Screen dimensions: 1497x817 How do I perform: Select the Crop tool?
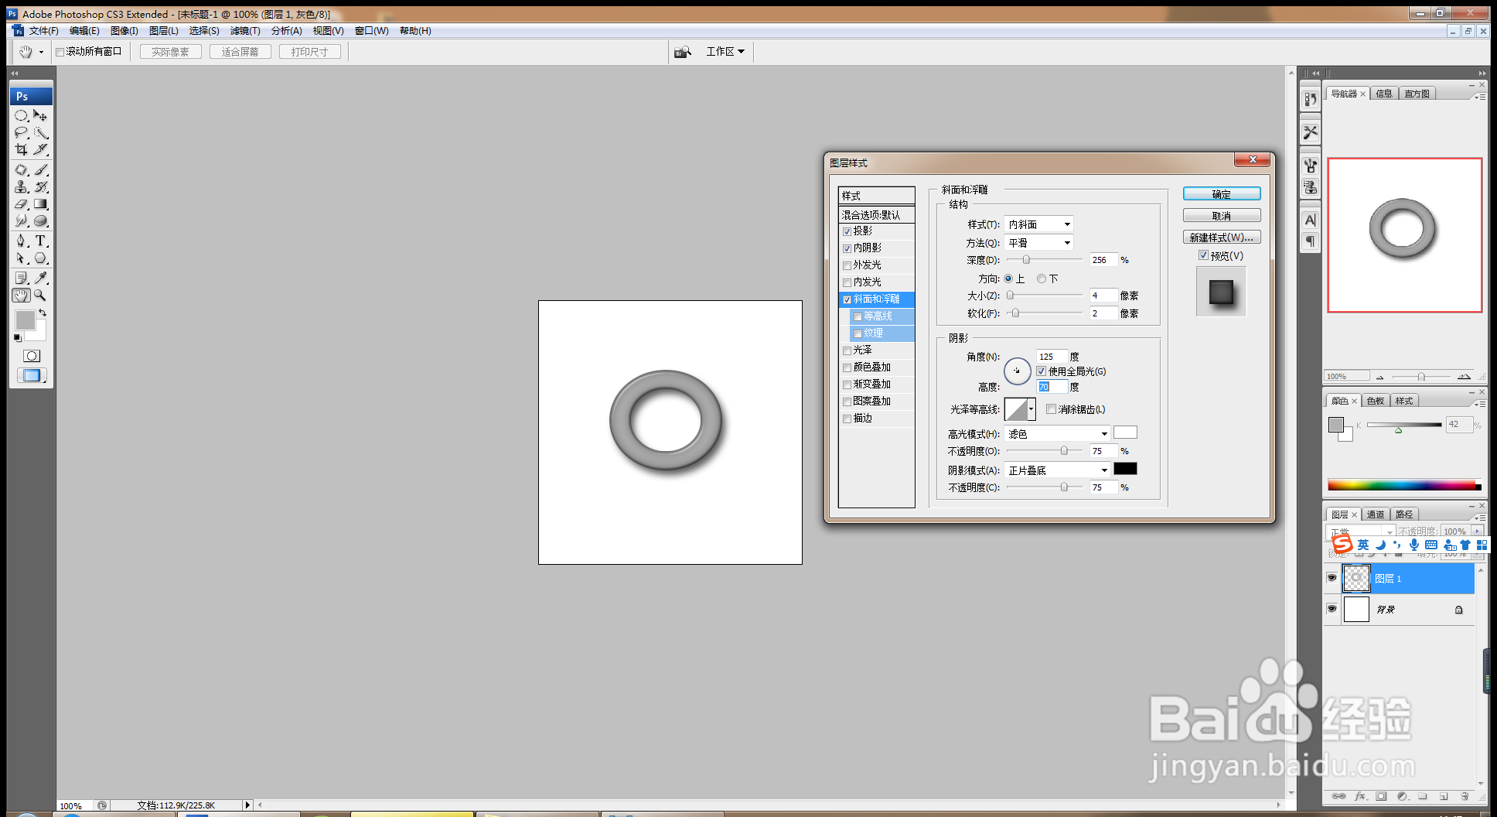tap(22, 149)
